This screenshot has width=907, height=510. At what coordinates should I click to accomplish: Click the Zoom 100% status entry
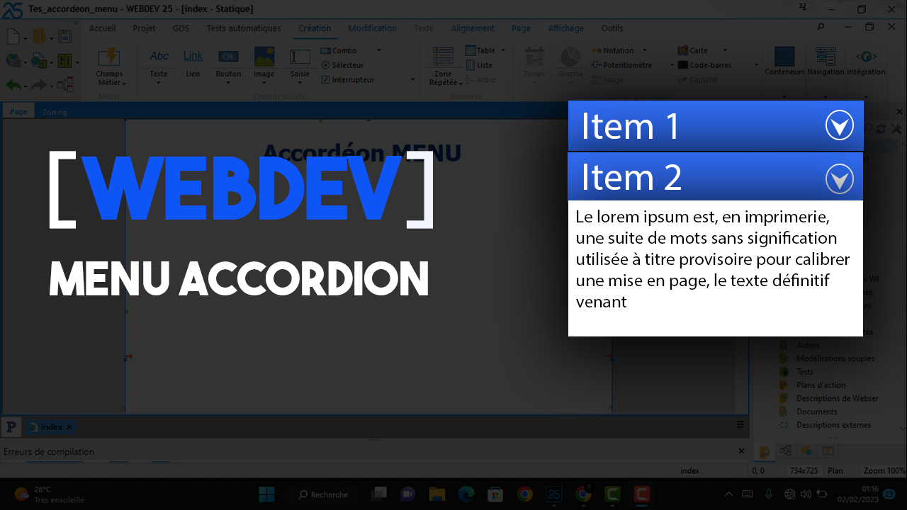pos(884,471)
